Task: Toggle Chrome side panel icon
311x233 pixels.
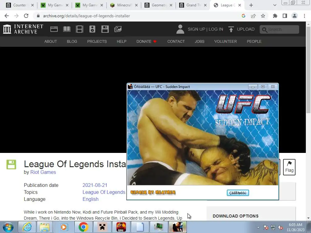Action: 285,16
